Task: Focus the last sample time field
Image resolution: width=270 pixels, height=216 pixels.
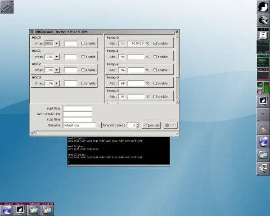Action: pyautogui.click(x=77, y=114)
